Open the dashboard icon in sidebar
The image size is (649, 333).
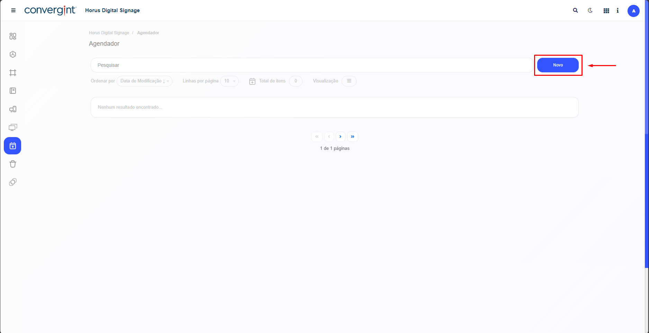13,36
